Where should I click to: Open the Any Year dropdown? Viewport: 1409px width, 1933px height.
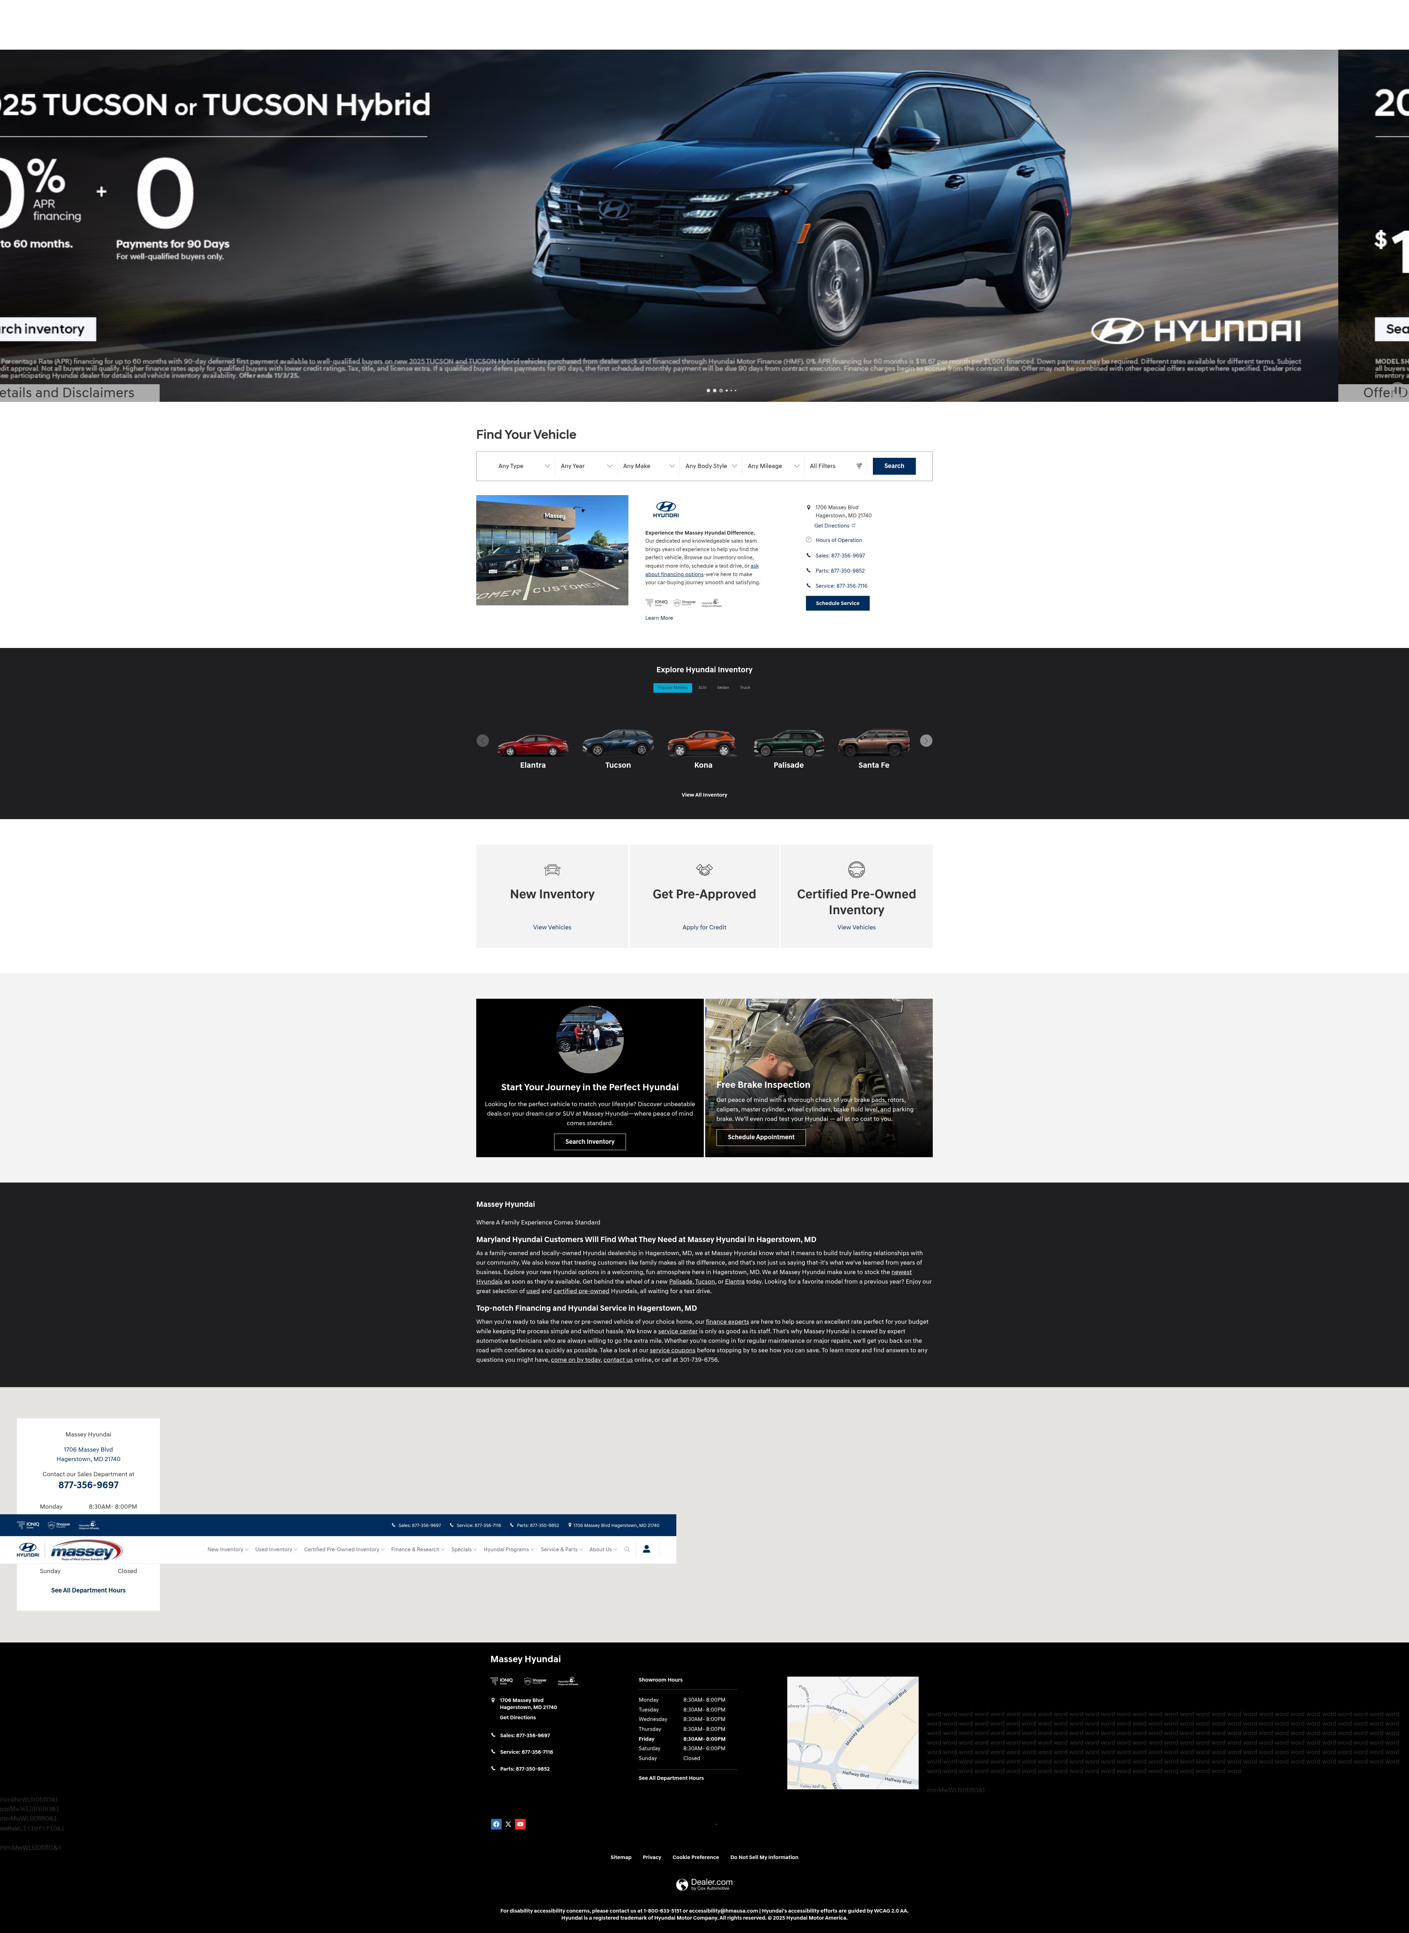(586, 466)
